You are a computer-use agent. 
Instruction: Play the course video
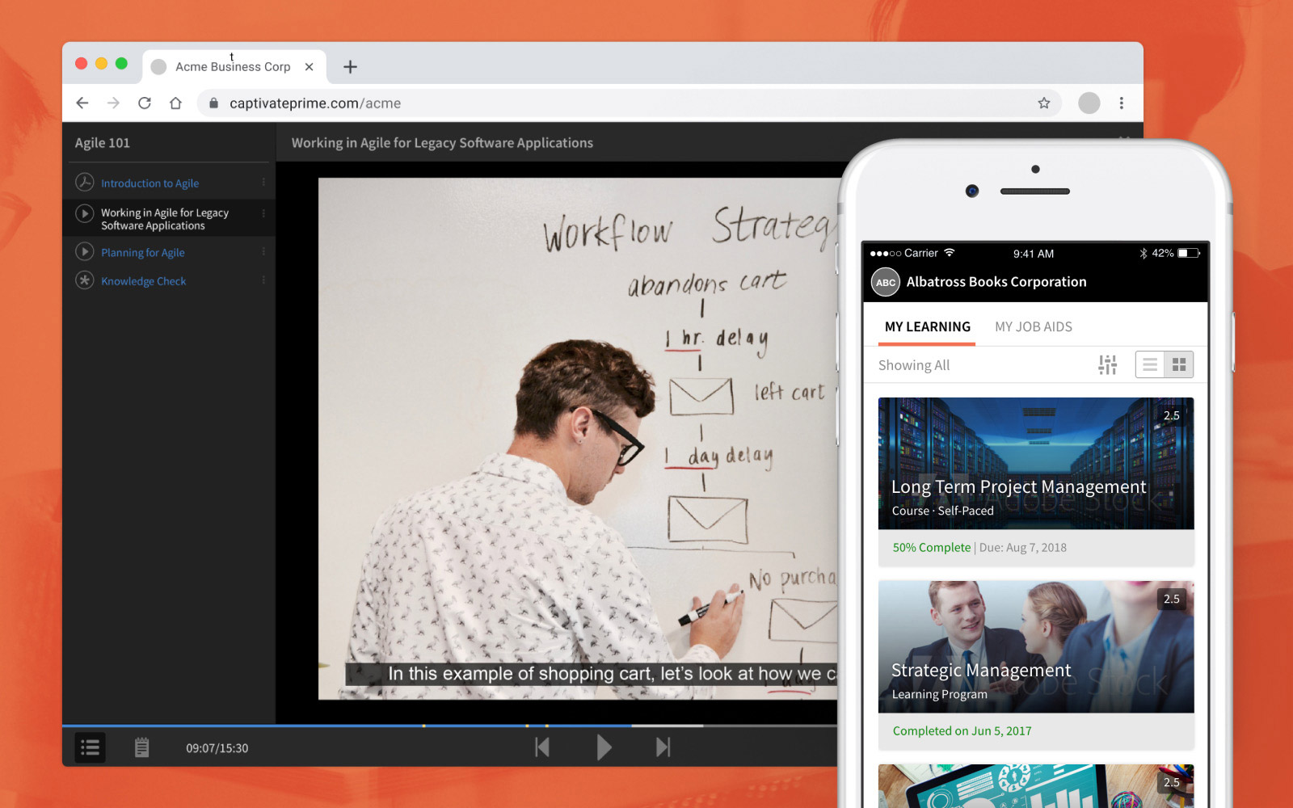604,747
